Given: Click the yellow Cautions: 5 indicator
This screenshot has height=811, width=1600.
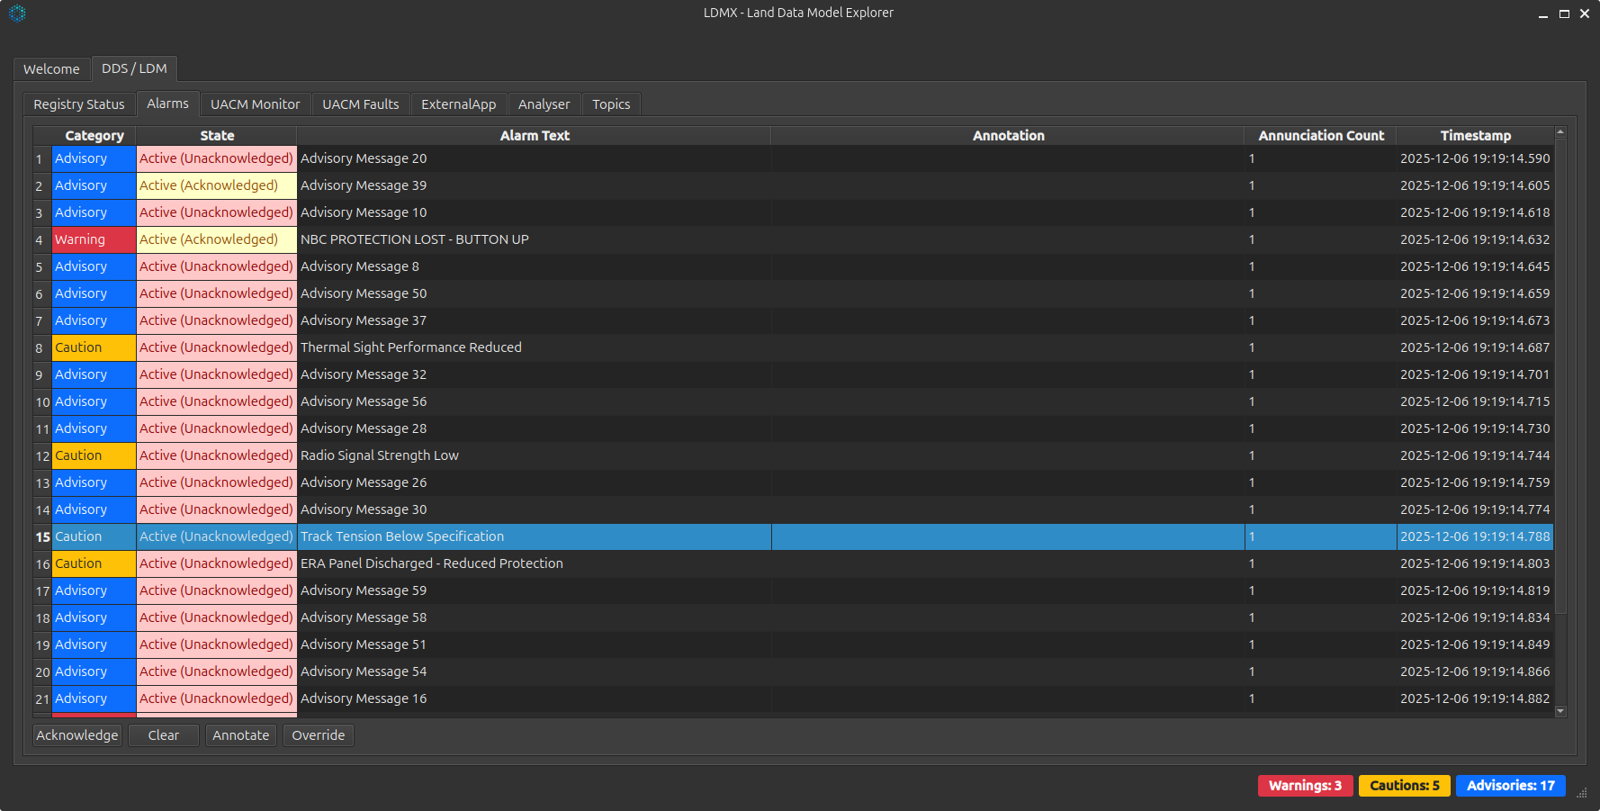Looking at the screenshot, I should pyautogui.click(x=1404, y=786).
